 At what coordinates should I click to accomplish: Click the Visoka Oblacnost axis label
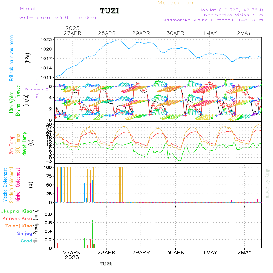tap(5, 184)
